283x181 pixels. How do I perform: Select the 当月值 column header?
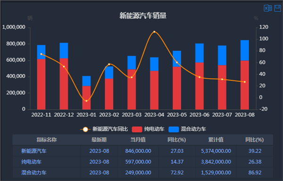coord(138,139)
